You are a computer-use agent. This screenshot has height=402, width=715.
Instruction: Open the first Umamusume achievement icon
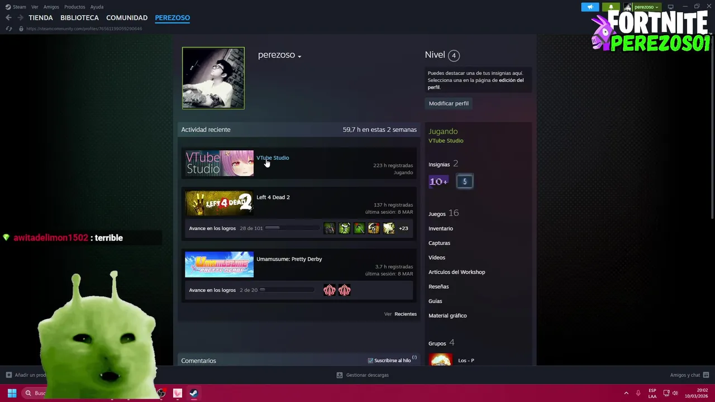point(330,290)
